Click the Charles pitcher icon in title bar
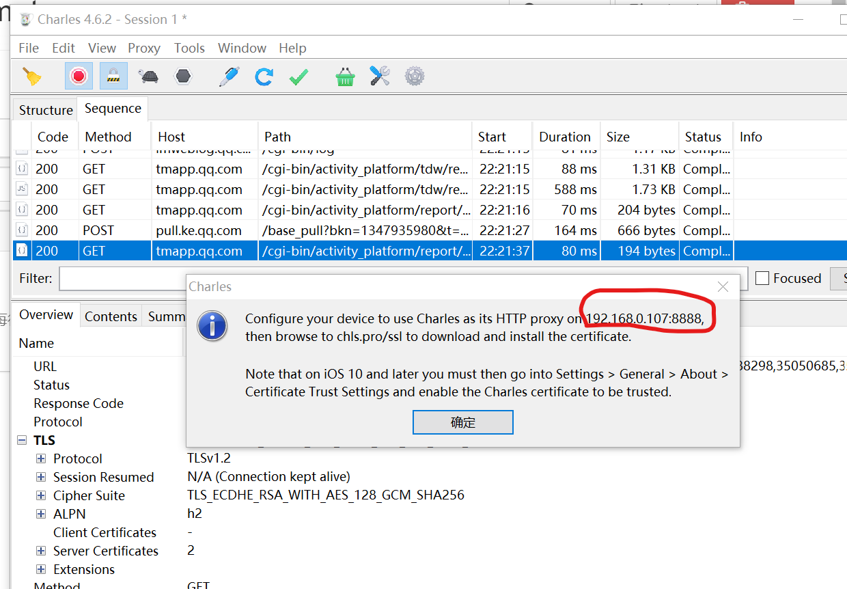This screenshot has height=589, width=847. coord(26,19)
